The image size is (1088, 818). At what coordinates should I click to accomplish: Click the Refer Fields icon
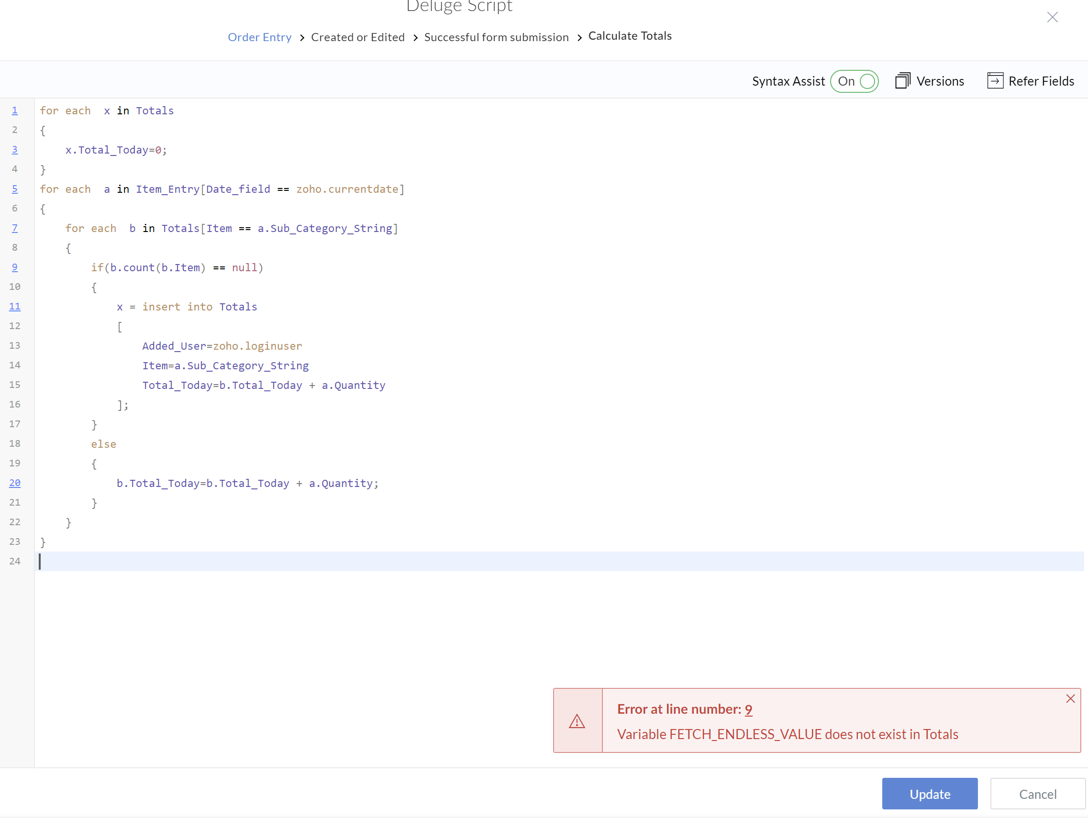pyautogui.click(x=995, y=81)
